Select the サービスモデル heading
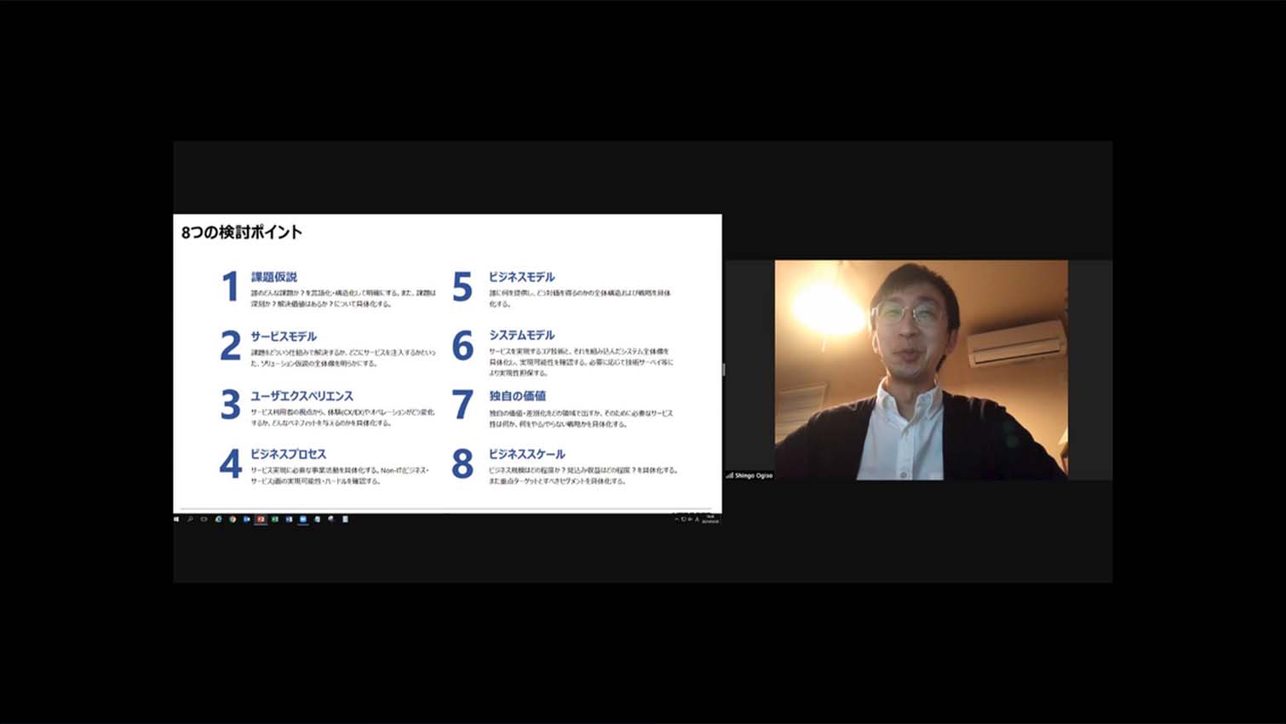The height and width of the screenshot is (724, 1286). [283, 336]
